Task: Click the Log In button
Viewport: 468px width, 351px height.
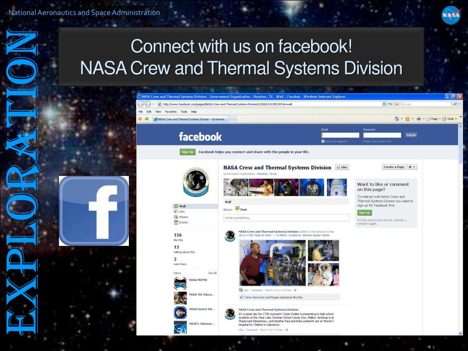Action: point(411,135)
